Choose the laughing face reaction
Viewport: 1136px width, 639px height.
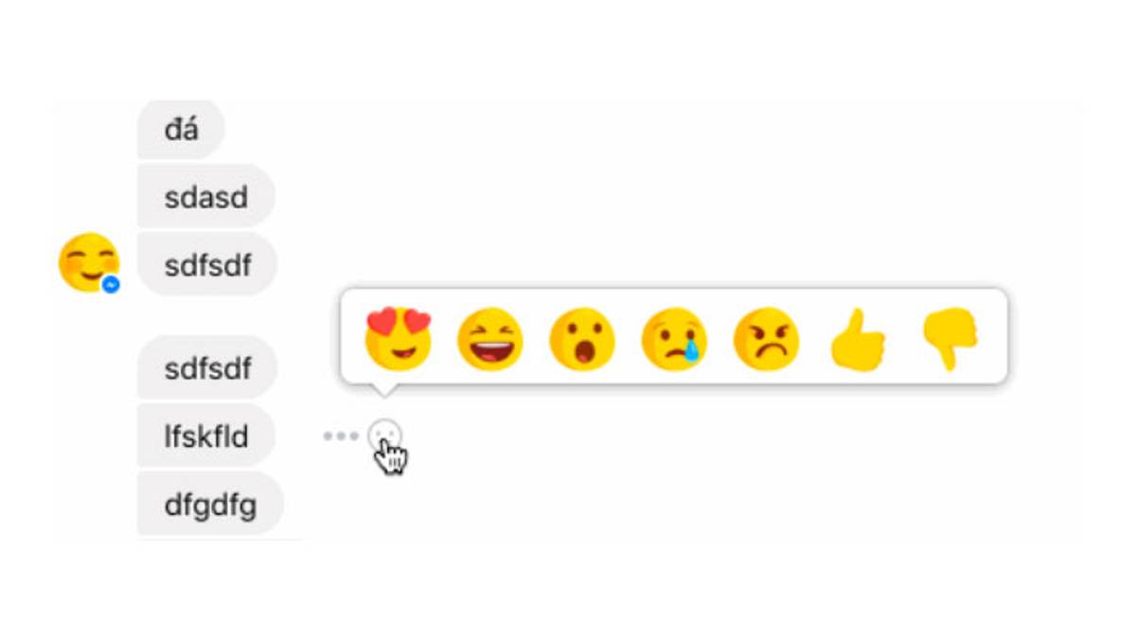tap(490, 338)
